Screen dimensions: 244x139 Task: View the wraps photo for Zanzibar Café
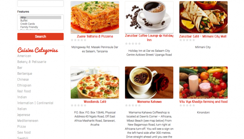click(203, 17)
